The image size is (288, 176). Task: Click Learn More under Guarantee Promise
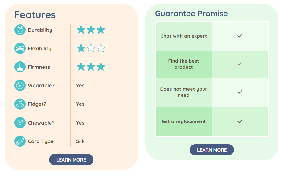(212, 150)
